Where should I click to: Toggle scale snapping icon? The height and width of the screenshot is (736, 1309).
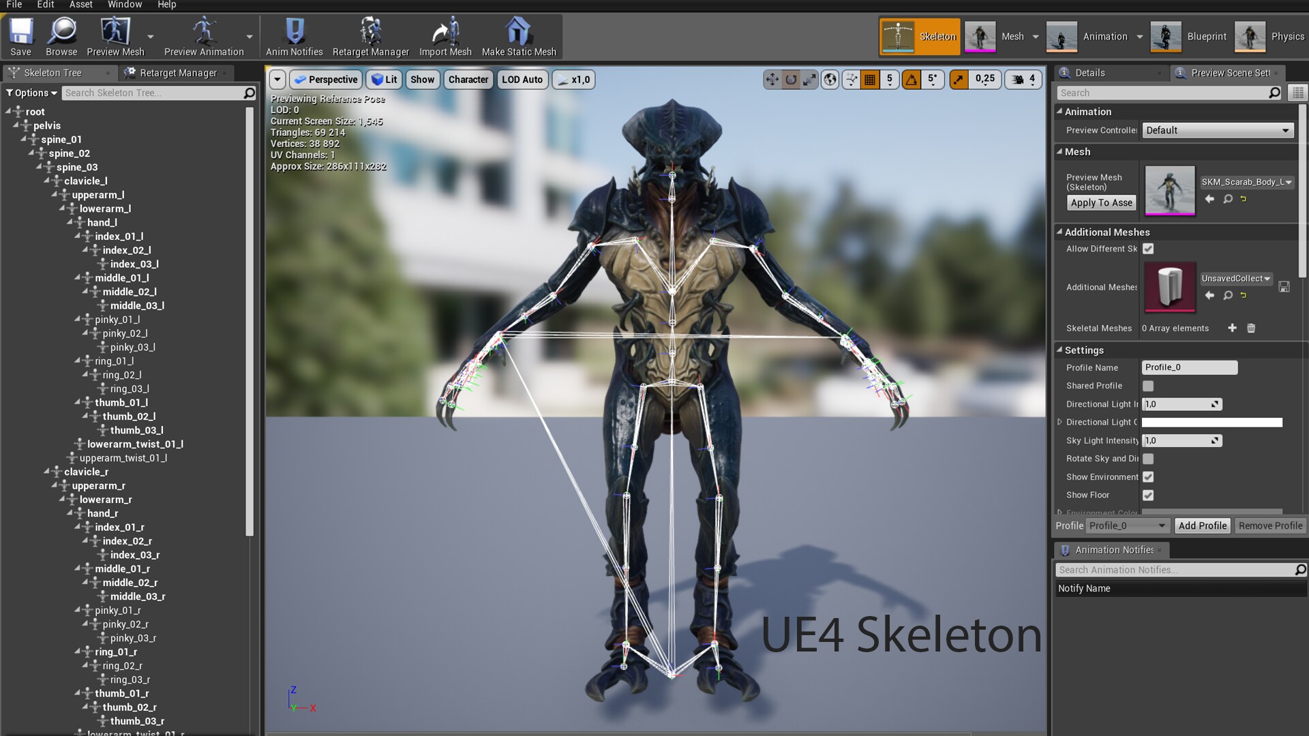click(x=959, y=80)
